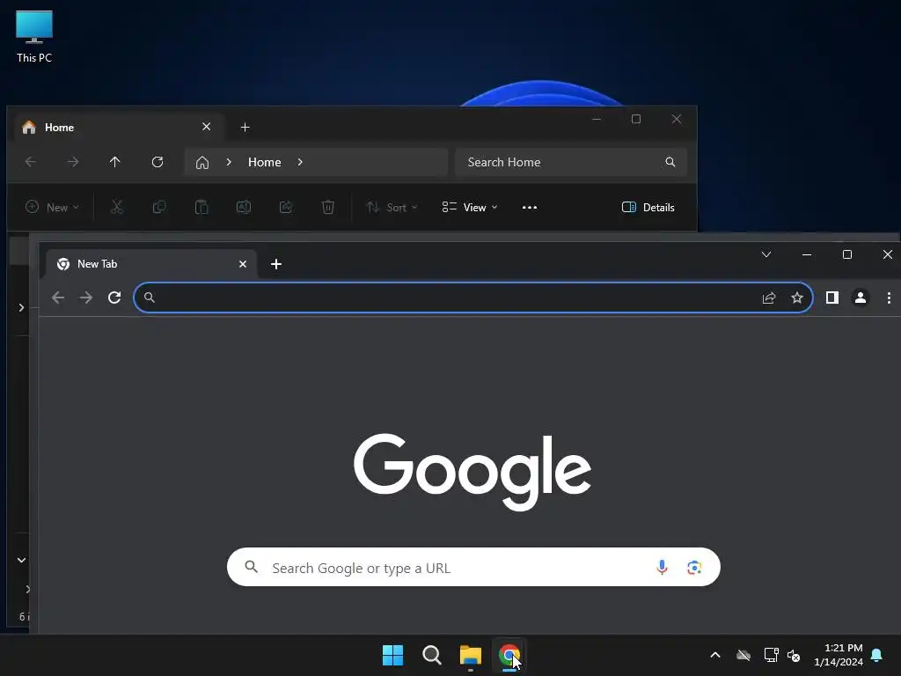This screenshot has height=676, width=901.
Task: Click muted volume tray icon
Action: coord(794,655)
